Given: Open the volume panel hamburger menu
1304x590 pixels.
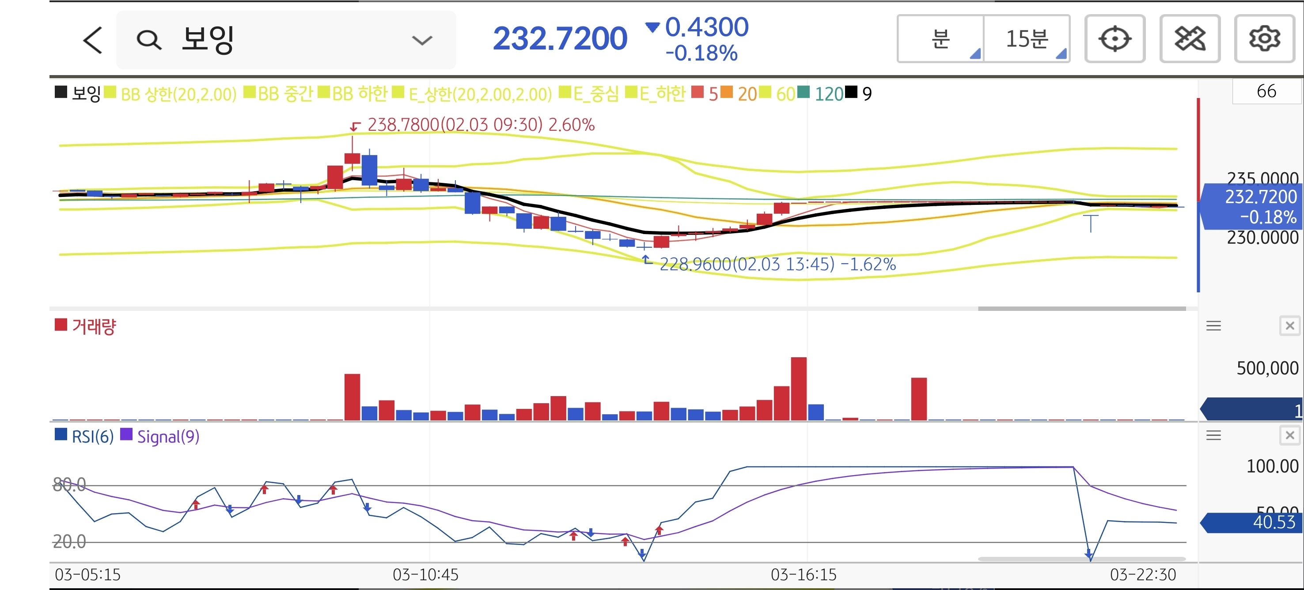Looking at the screenshot, I should pos(1213,326).
